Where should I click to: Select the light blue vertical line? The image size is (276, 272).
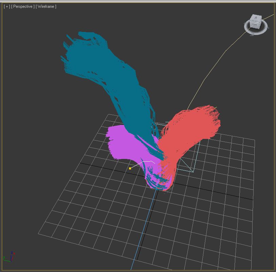(143, 231)
